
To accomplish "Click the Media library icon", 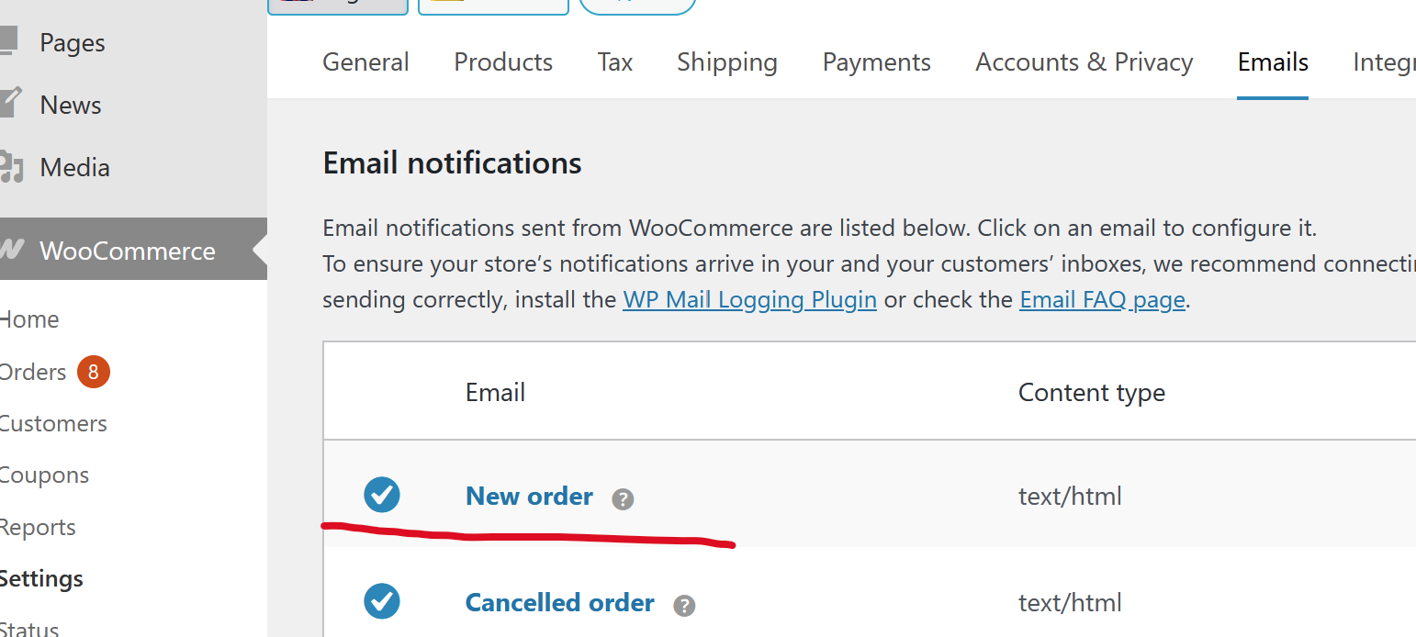I will (x=9, y=167).
